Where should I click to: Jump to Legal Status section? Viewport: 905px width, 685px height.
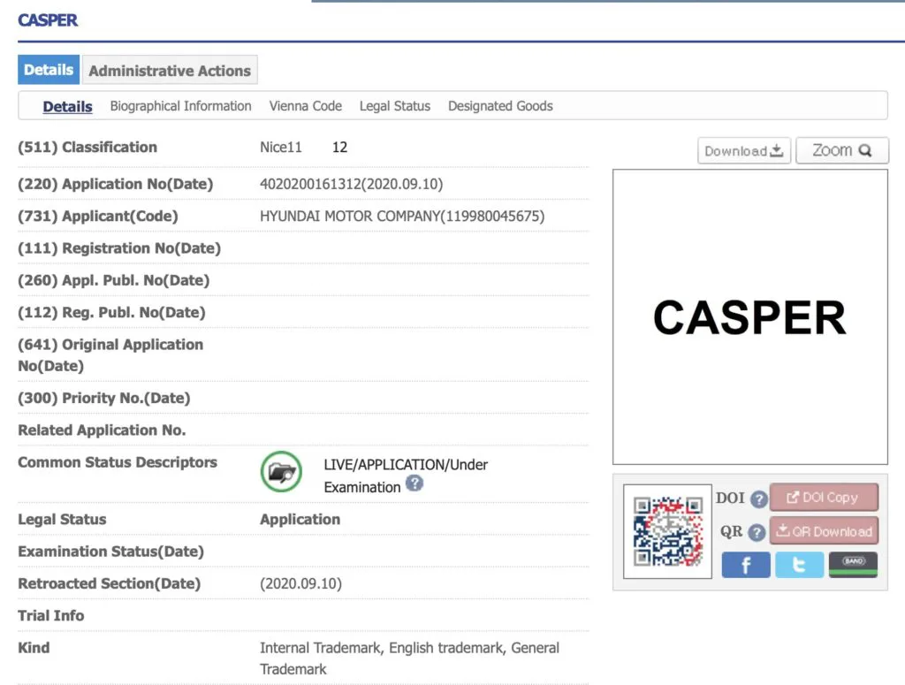(395, 106)
